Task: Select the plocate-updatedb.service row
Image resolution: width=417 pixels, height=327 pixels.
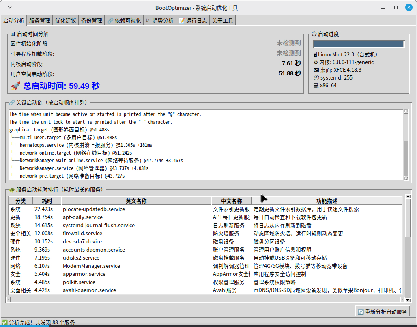Action: point(205,209)
